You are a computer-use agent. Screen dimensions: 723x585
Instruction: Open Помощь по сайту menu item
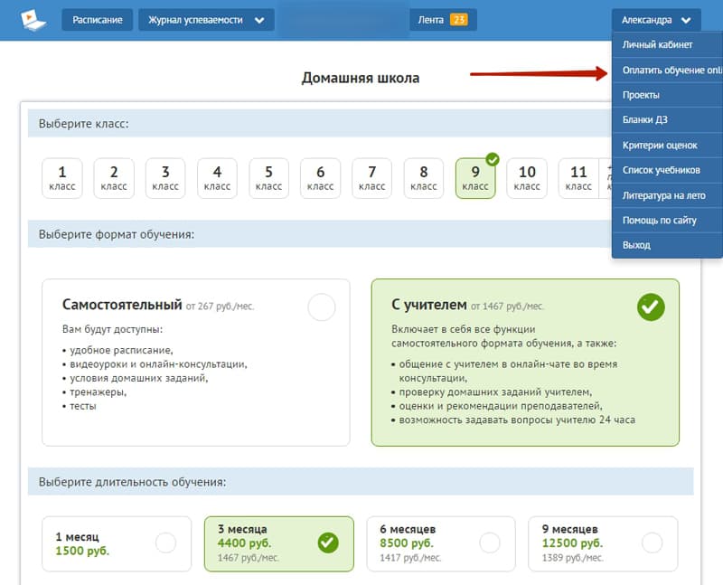click(667, 221)
